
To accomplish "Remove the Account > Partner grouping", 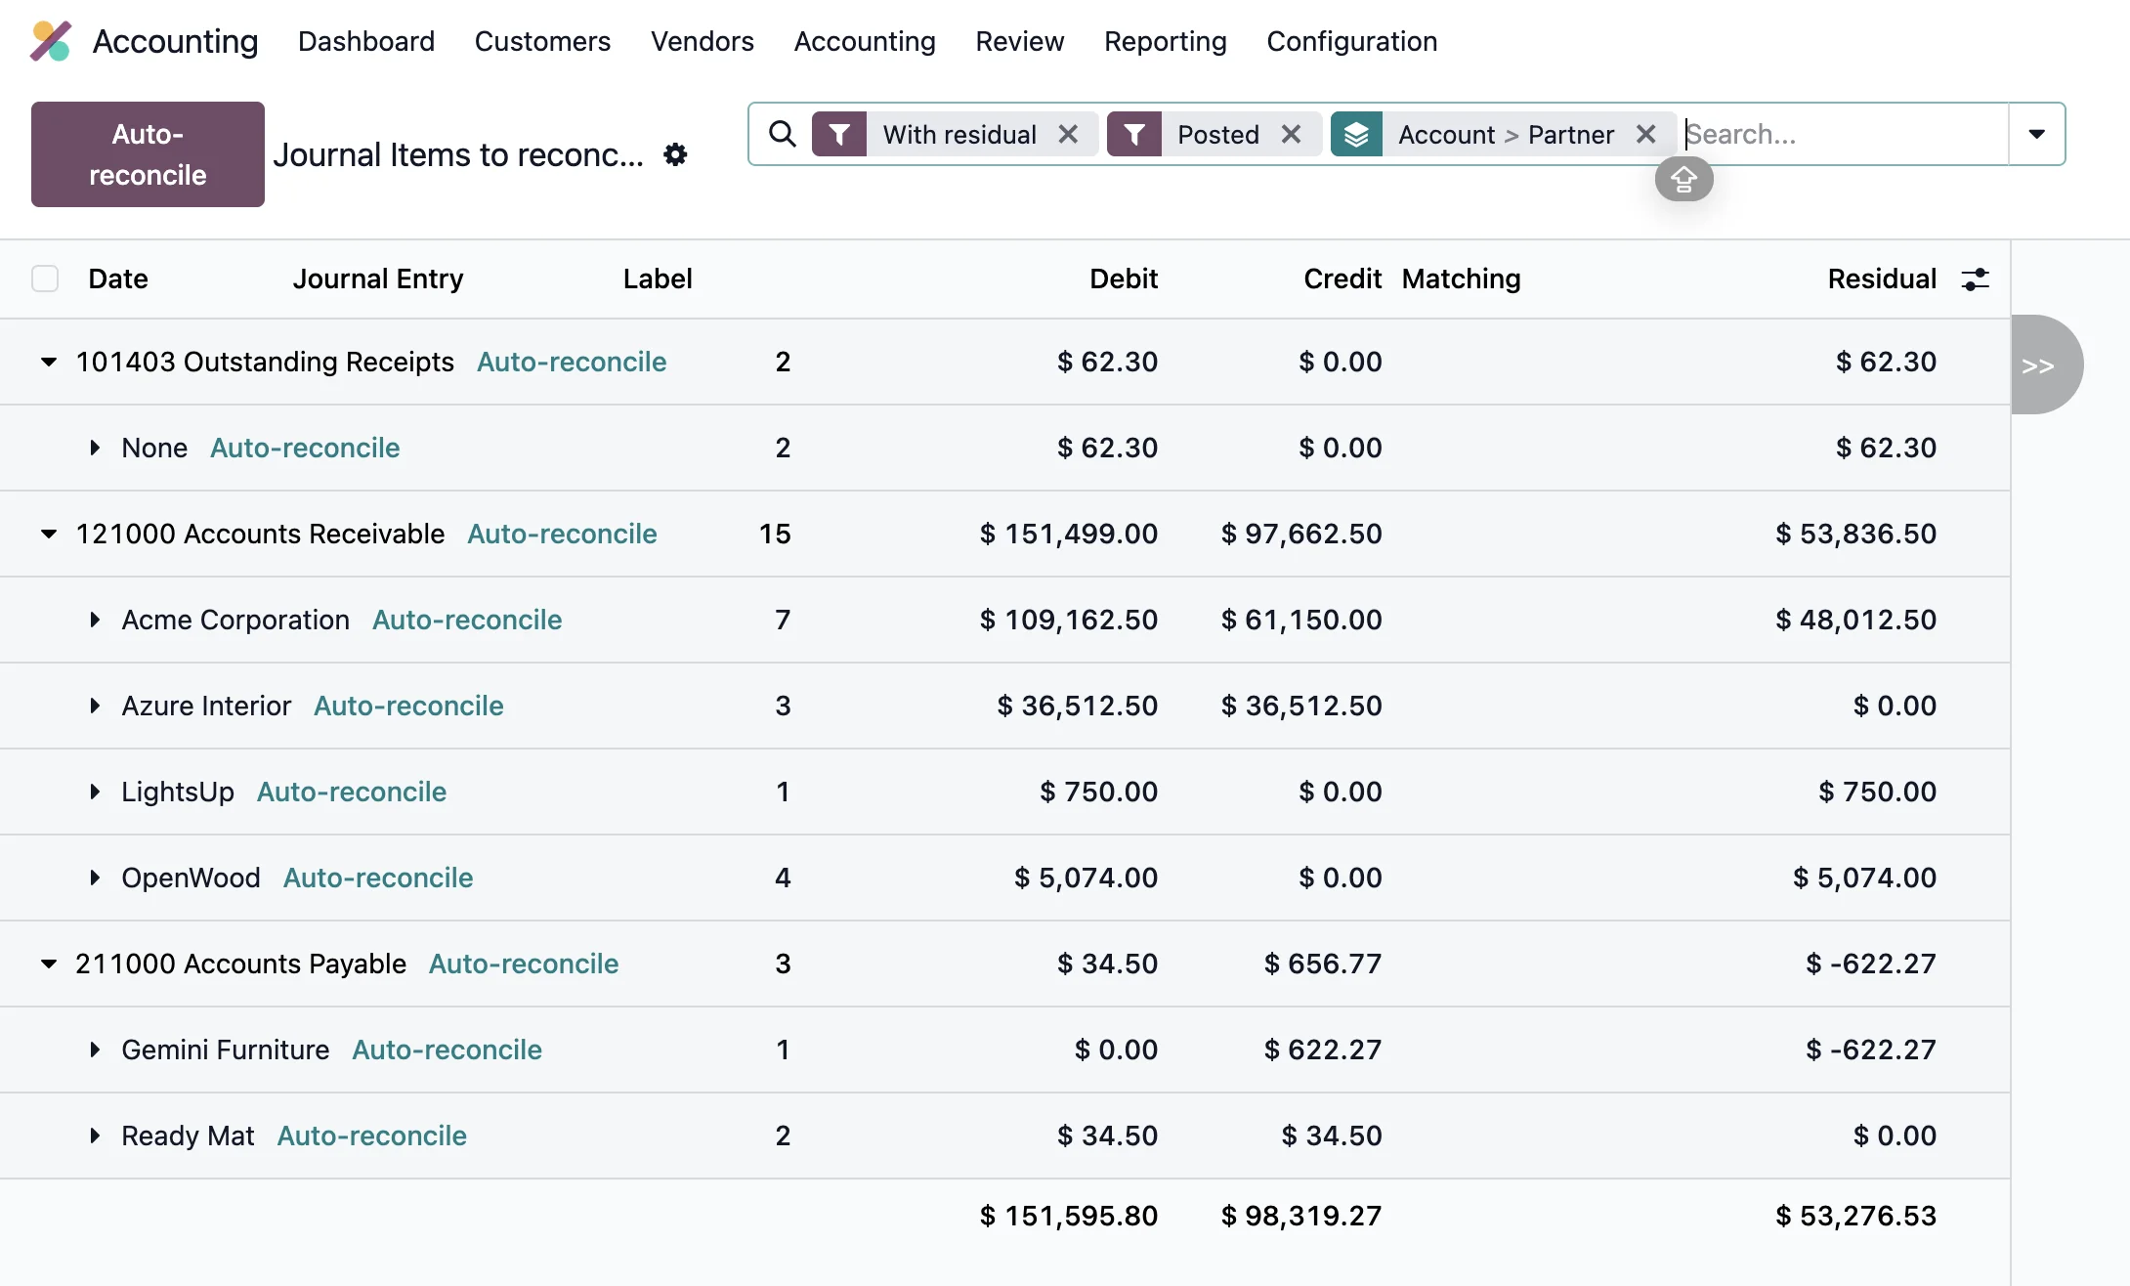I will [x=1645, y=134].
